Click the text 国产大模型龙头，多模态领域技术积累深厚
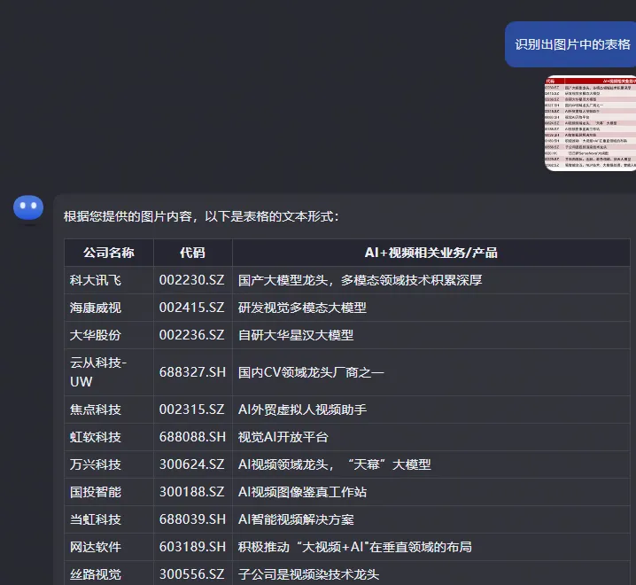This screenshot has height=585, width=636. (361, 280)
